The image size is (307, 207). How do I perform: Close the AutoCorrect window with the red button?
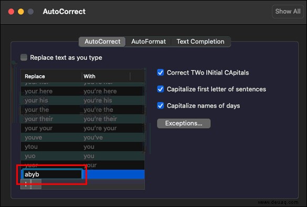[x=11, y=12]
